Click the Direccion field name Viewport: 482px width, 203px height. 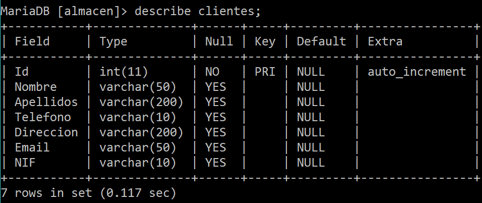46,132
